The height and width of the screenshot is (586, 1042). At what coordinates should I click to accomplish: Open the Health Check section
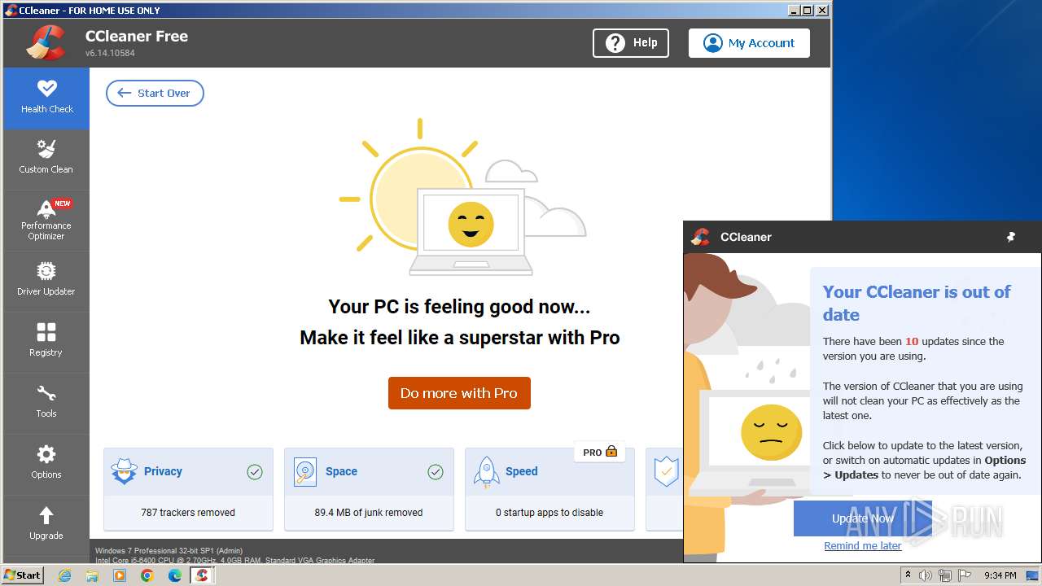point(46,98)
